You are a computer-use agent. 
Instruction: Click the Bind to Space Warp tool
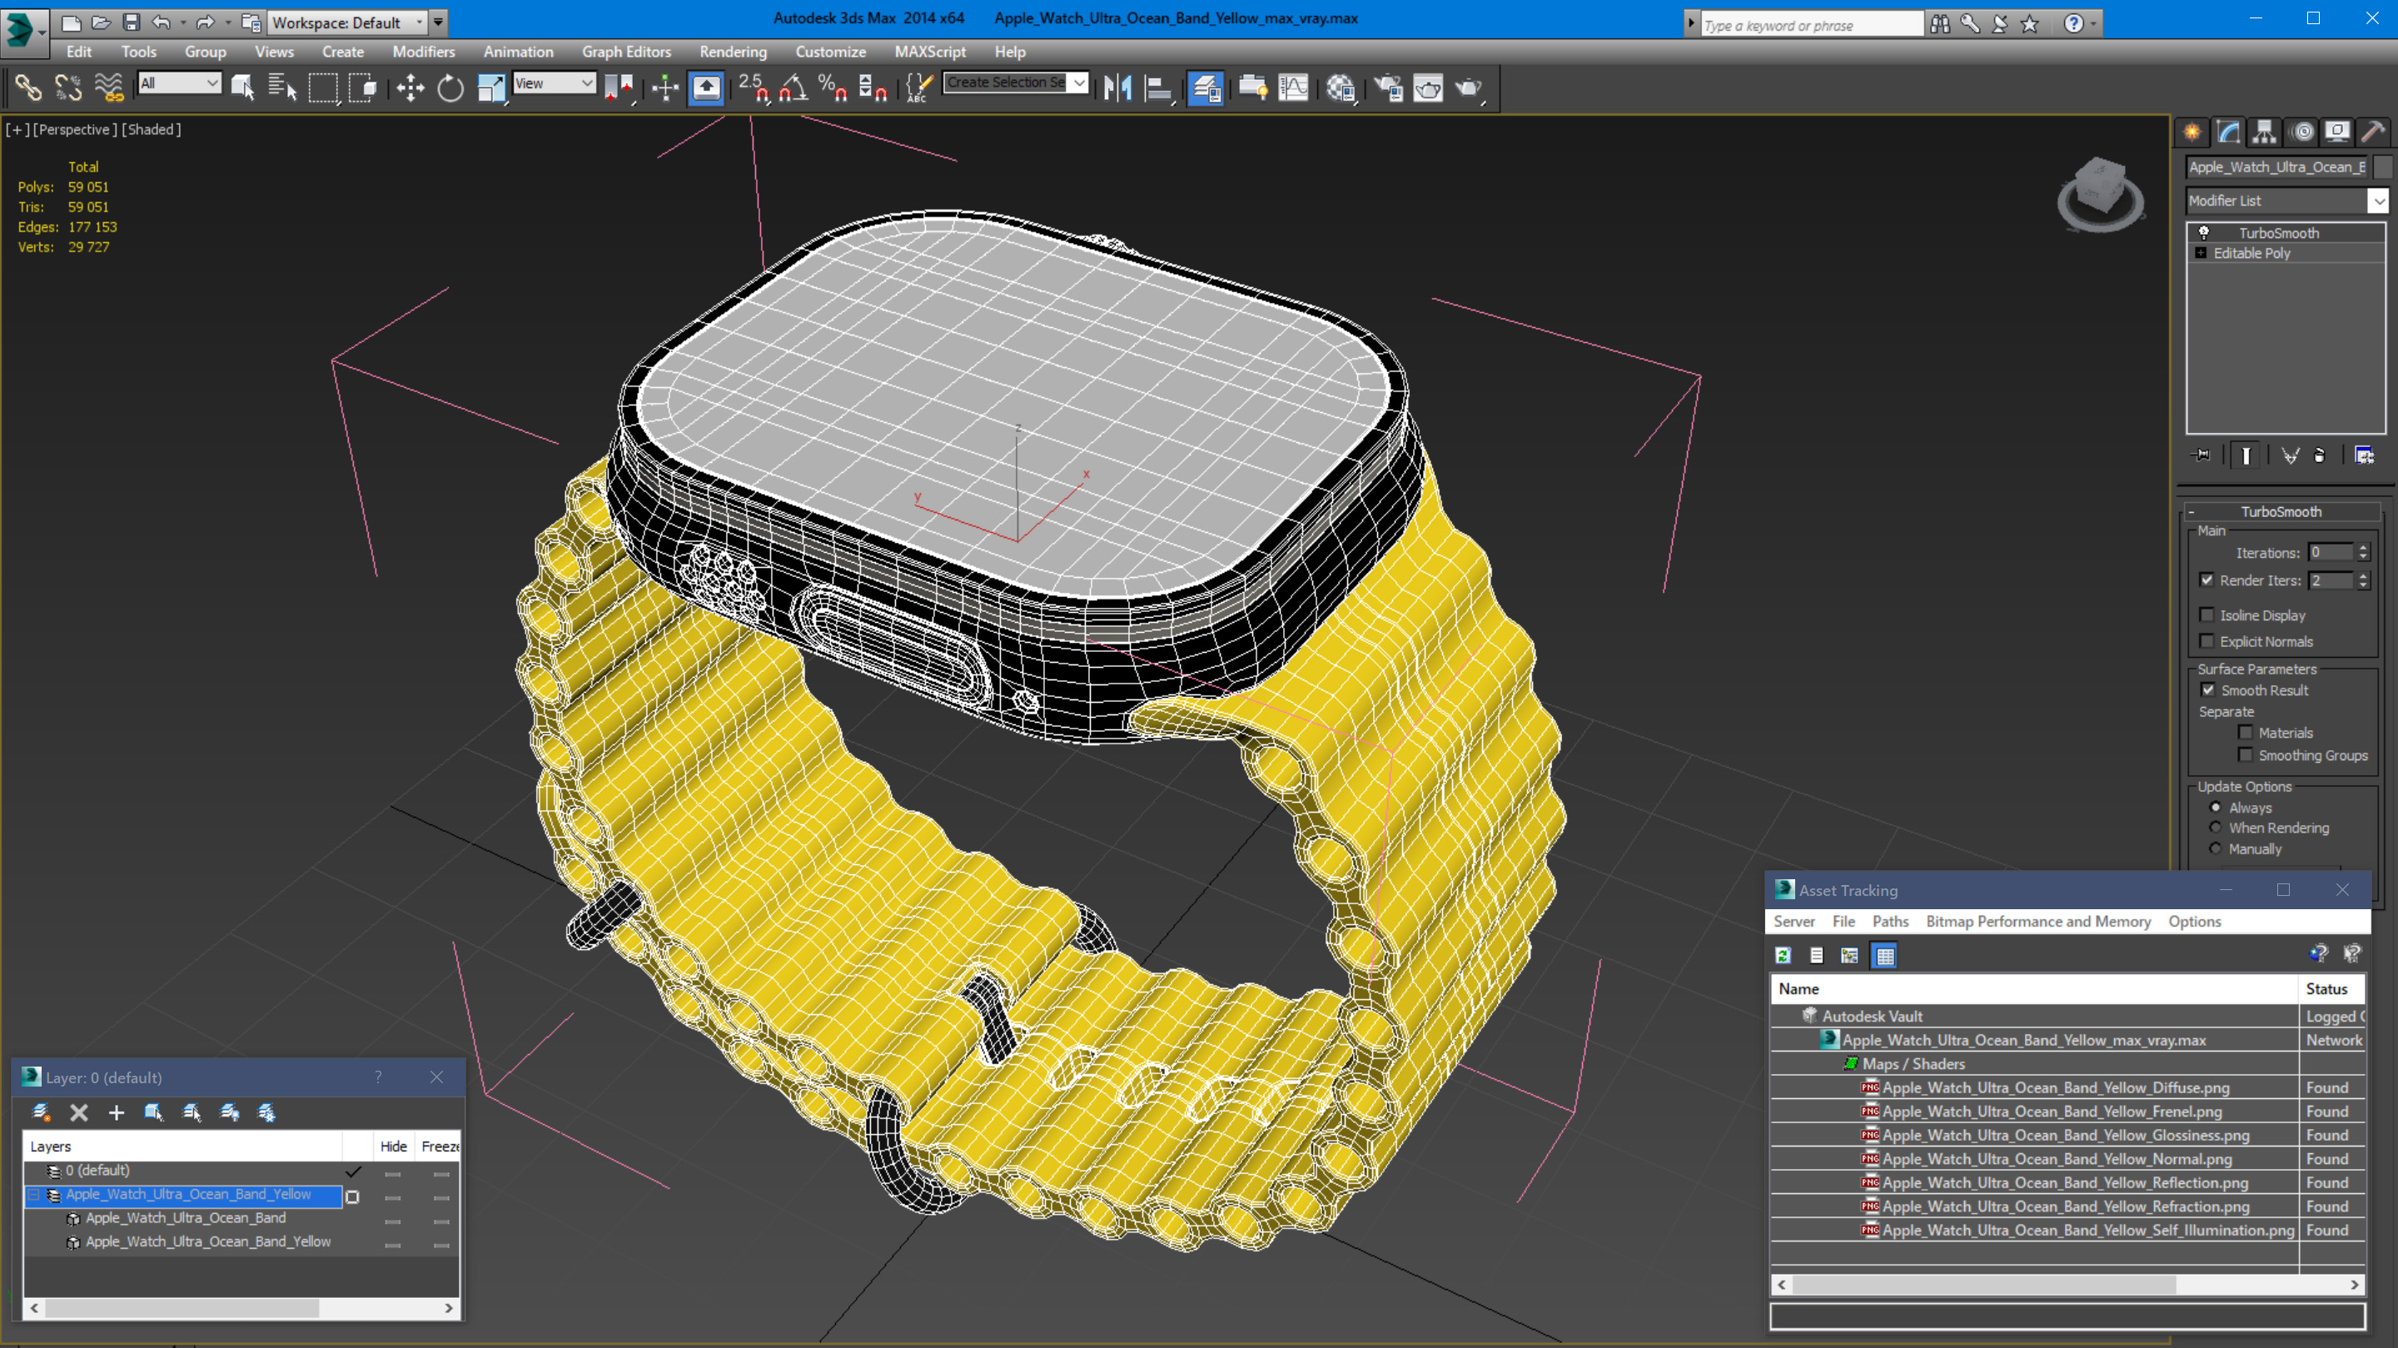pyautogui.click(x=108, y=88)
